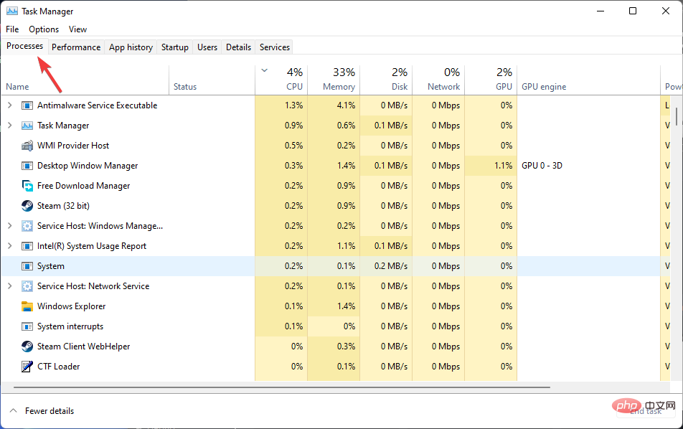Click the WMI Provider Host icon
Viewport: 683px width, 429px height.
pos(27,145)
